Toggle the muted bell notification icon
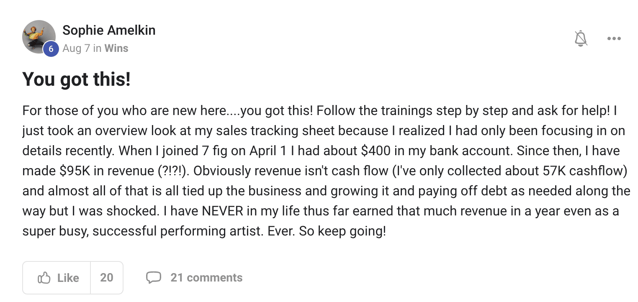Image resolution: width=638 pixels, height=302 pixels. click(x=581, y=38)
